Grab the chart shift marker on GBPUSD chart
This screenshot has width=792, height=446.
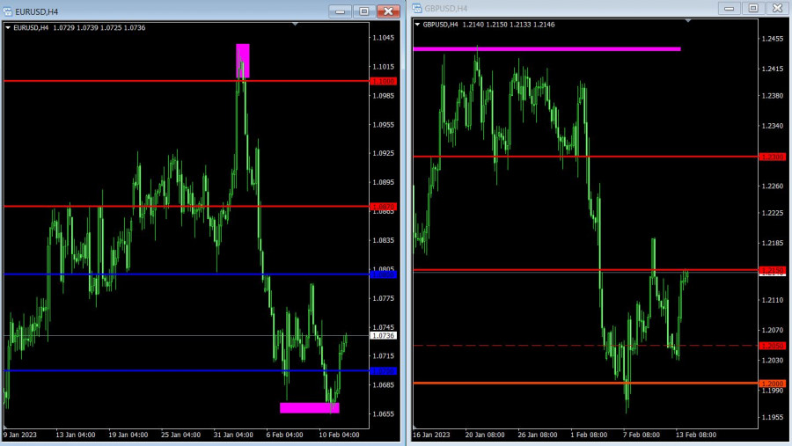688,20
